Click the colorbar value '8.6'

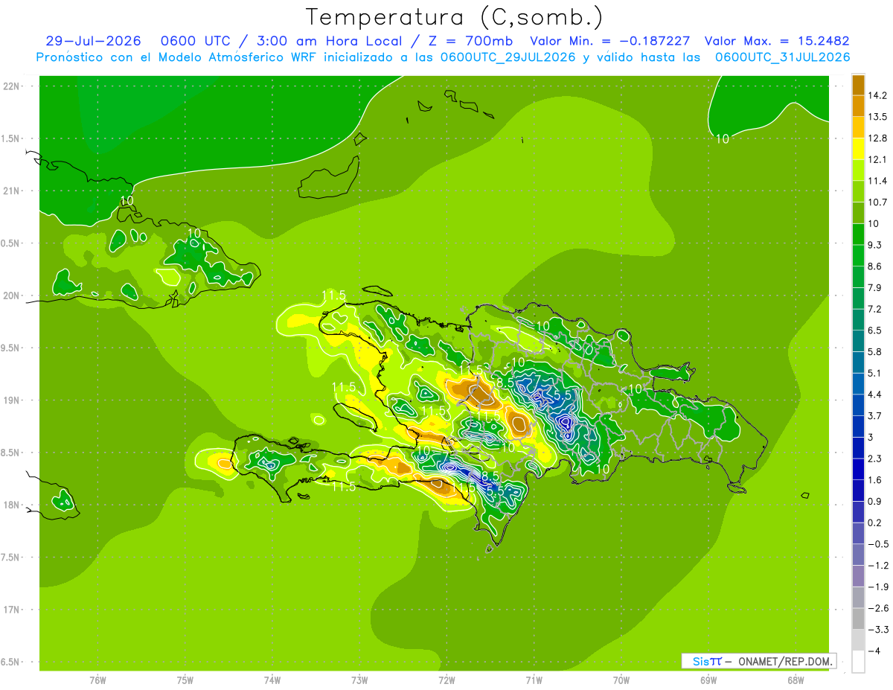click(x=875, y=266)
